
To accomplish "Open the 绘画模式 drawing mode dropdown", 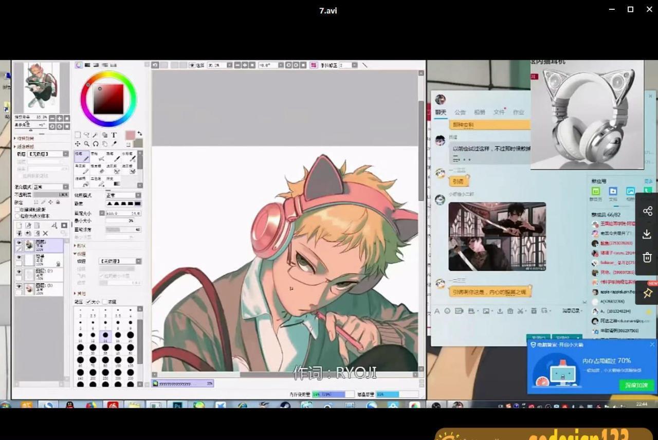I will coord(123,195).
